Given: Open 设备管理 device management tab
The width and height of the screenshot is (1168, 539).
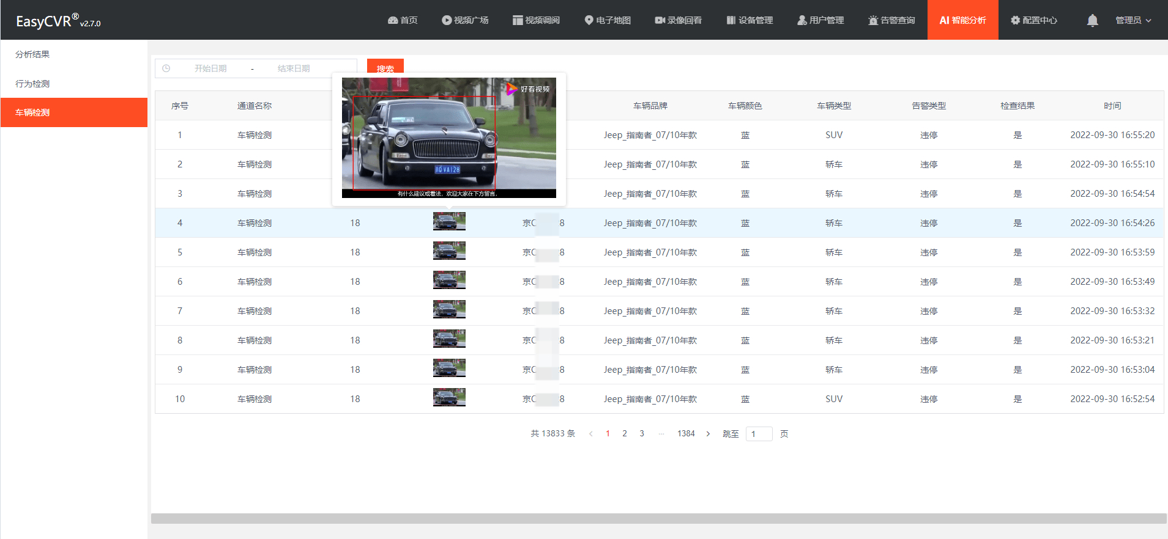Looking at the screenshot, I should pyautogui.click(x=750, y=20).
